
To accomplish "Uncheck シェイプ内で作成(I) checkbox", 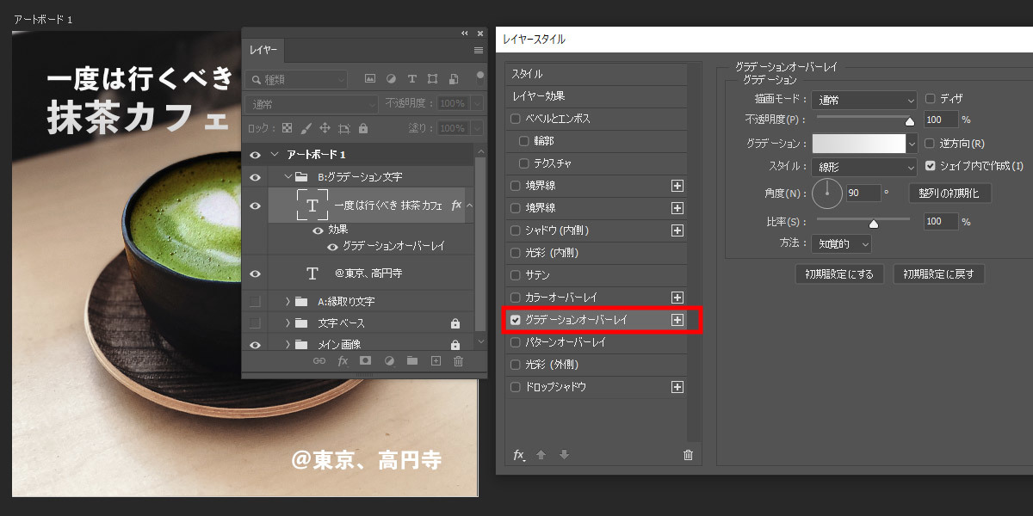I will [930, 165].
